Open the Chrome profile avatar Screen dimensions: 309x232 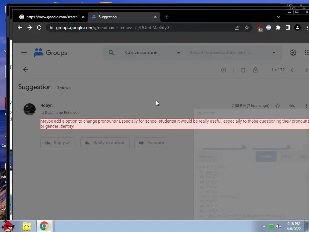coord(297,27)
